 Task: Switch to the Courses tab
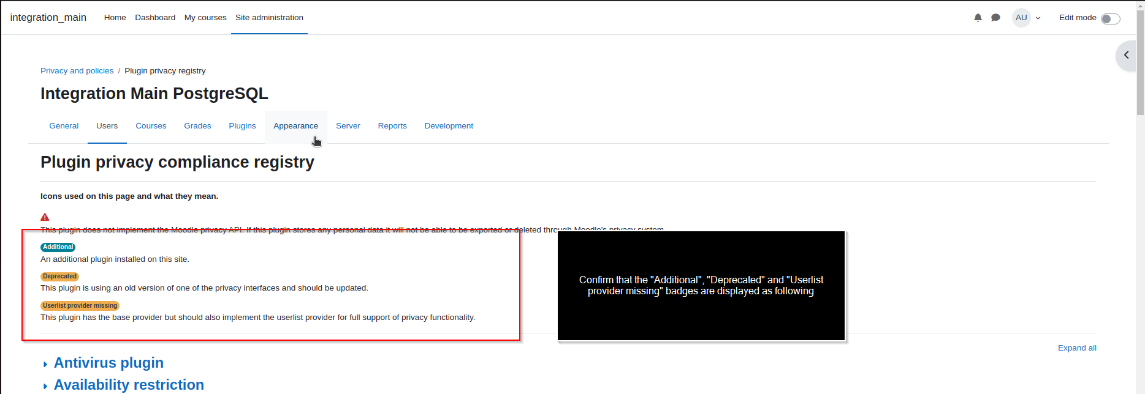click(x=151, y=126)
